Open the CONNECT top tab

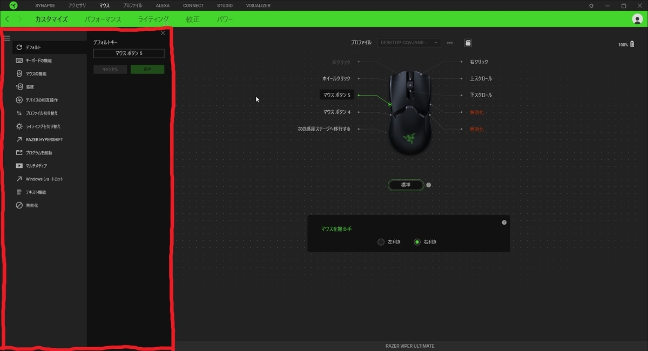coord(193,5)
